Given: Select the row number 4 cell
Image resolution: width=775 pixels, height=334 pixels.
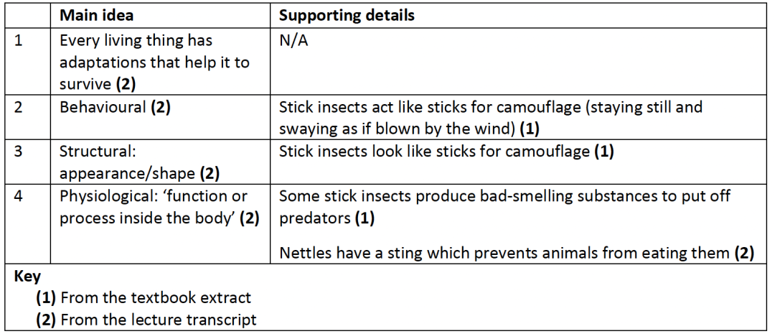Looking at the screenshot, I should (19, 196).
